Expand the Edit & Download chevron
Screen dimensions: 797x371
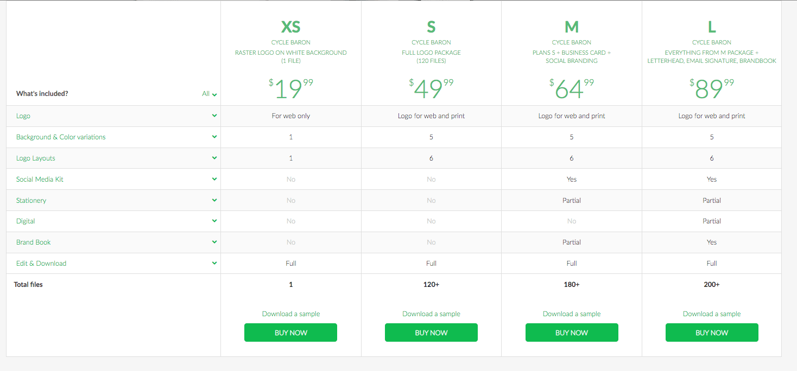214,263
